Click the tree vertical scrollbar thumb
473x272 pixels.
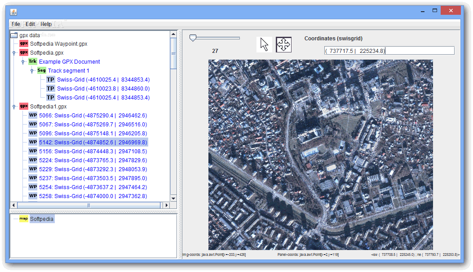point(173,53)
